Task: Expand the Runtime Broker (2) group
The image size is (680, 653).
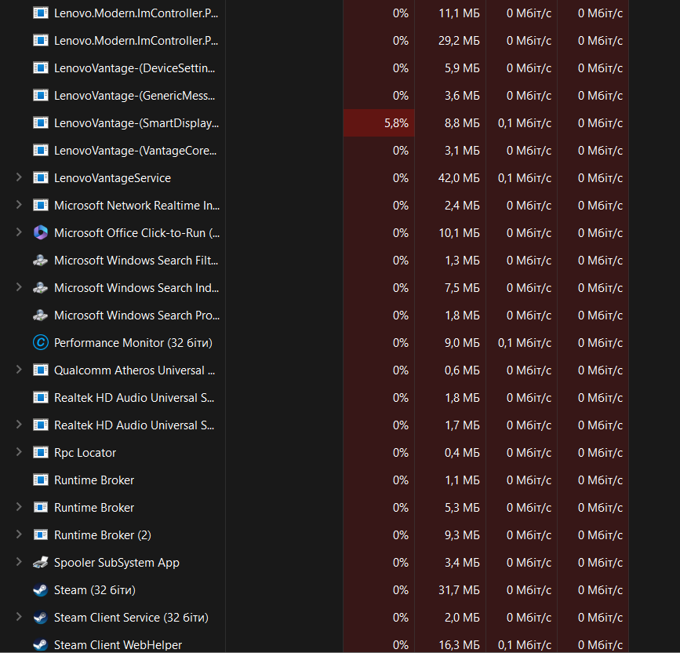Action: (x=19, y=534)
